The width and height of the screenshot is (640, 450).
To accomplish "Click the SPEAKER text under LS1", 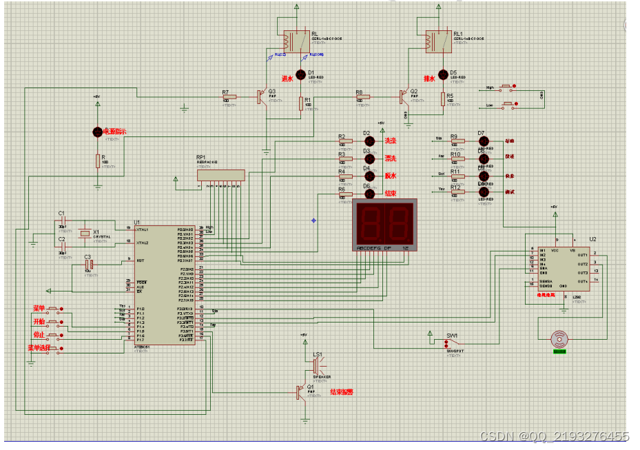I will 322,377.
